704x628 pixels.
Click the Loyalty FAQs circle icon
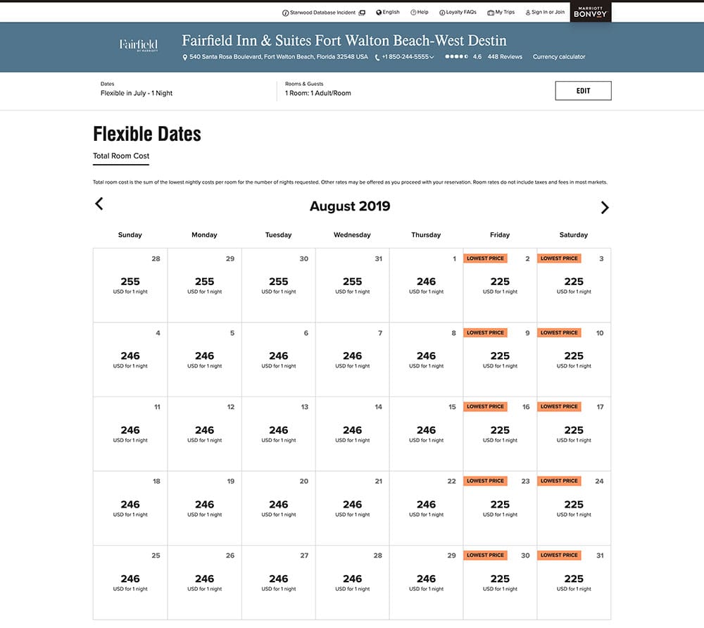pos(442,12)
